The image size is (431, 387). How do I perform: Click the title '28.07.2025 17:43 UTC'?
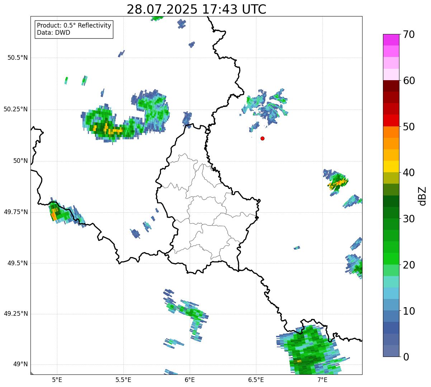196,9
